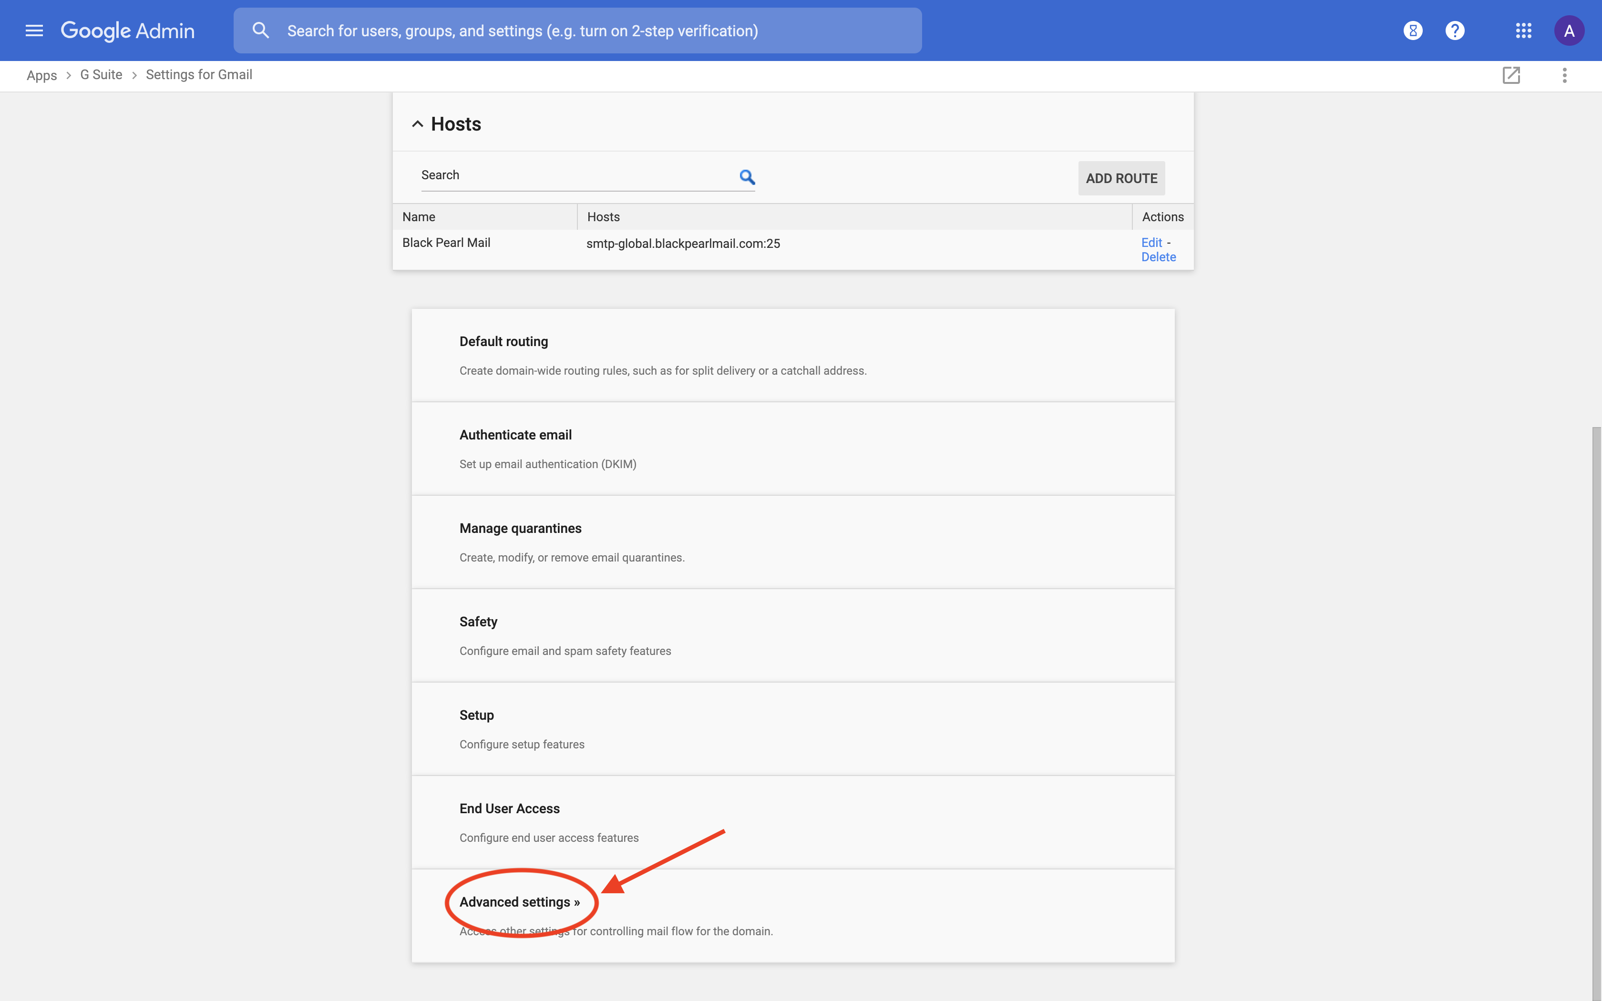This screenshot has width=1602, height=1001.
Task: Collapse the Hosts section chevron
Action: [417, 124]
